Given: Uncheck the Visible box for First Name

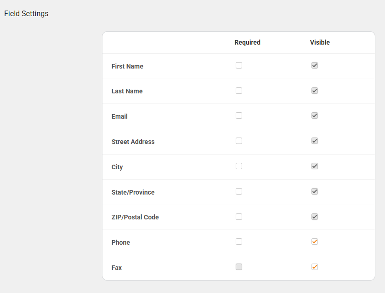Looking at the screenshot, I should click(x=315, y=65).
